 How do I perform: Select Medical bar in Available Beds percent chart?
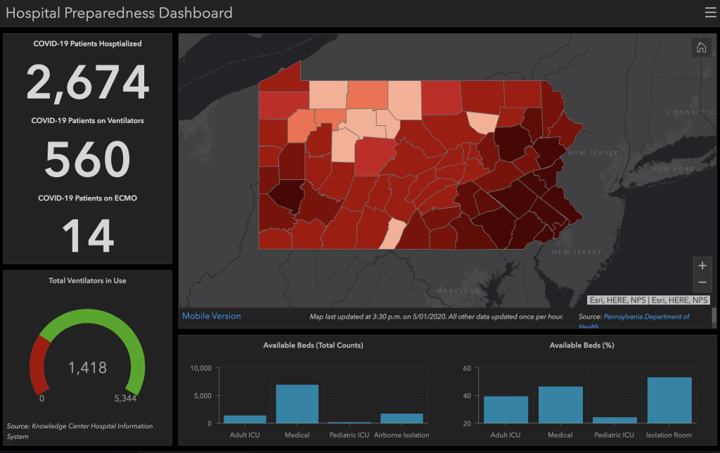coord(560,404)
